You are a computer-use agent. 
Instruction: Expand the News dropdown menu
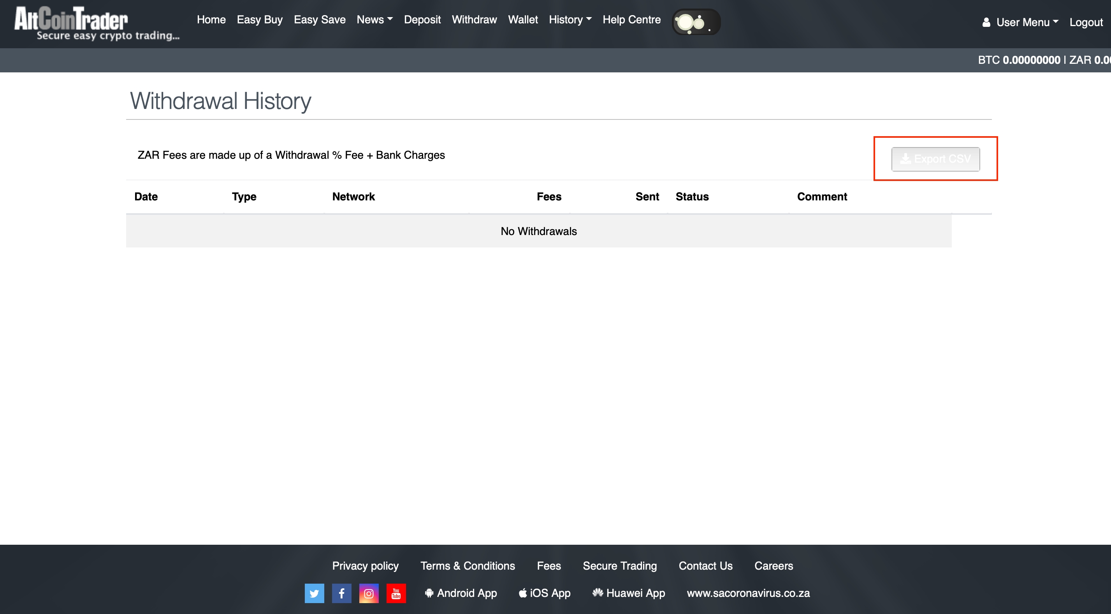[374, 20]
